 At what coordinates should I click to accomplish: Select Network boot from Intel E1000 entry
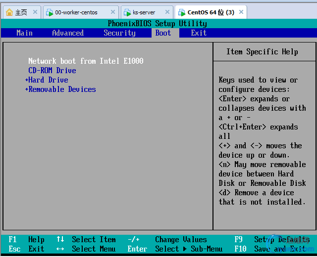click(86, 61)
